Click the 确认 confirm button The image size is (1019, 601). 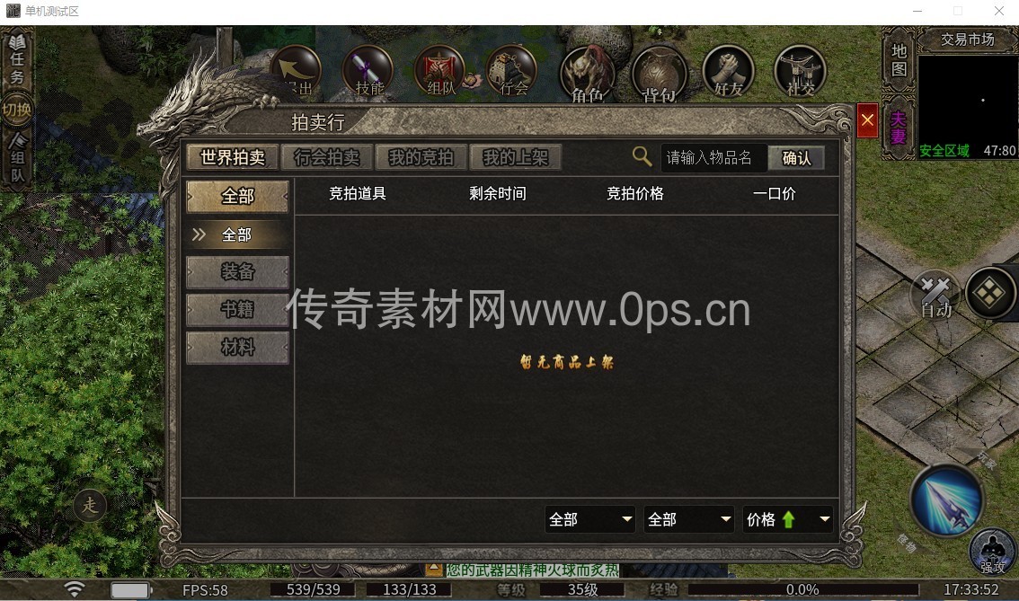tap(796, 158)
